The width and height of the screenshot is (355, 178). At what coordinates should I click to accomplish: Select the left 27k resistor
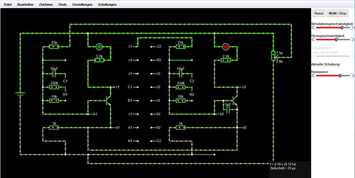(54, 47)
